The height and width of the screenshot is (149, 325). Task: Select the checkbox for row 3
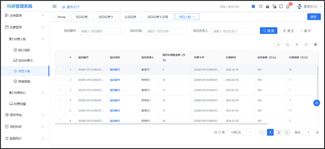click(x=60, y=90)
